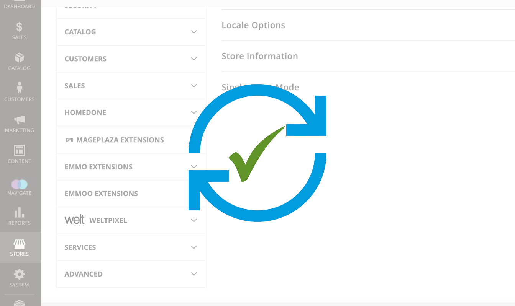
Task: Expand the Services configuration section
Action: (x=131, y=247)
